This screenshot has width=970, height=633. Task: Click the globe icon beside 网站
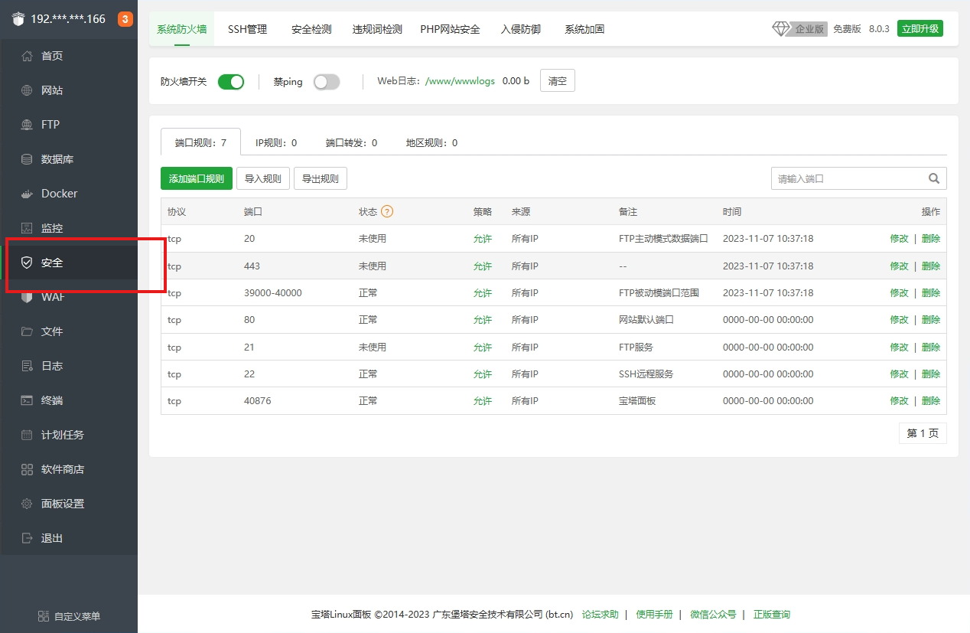(27, 90)
